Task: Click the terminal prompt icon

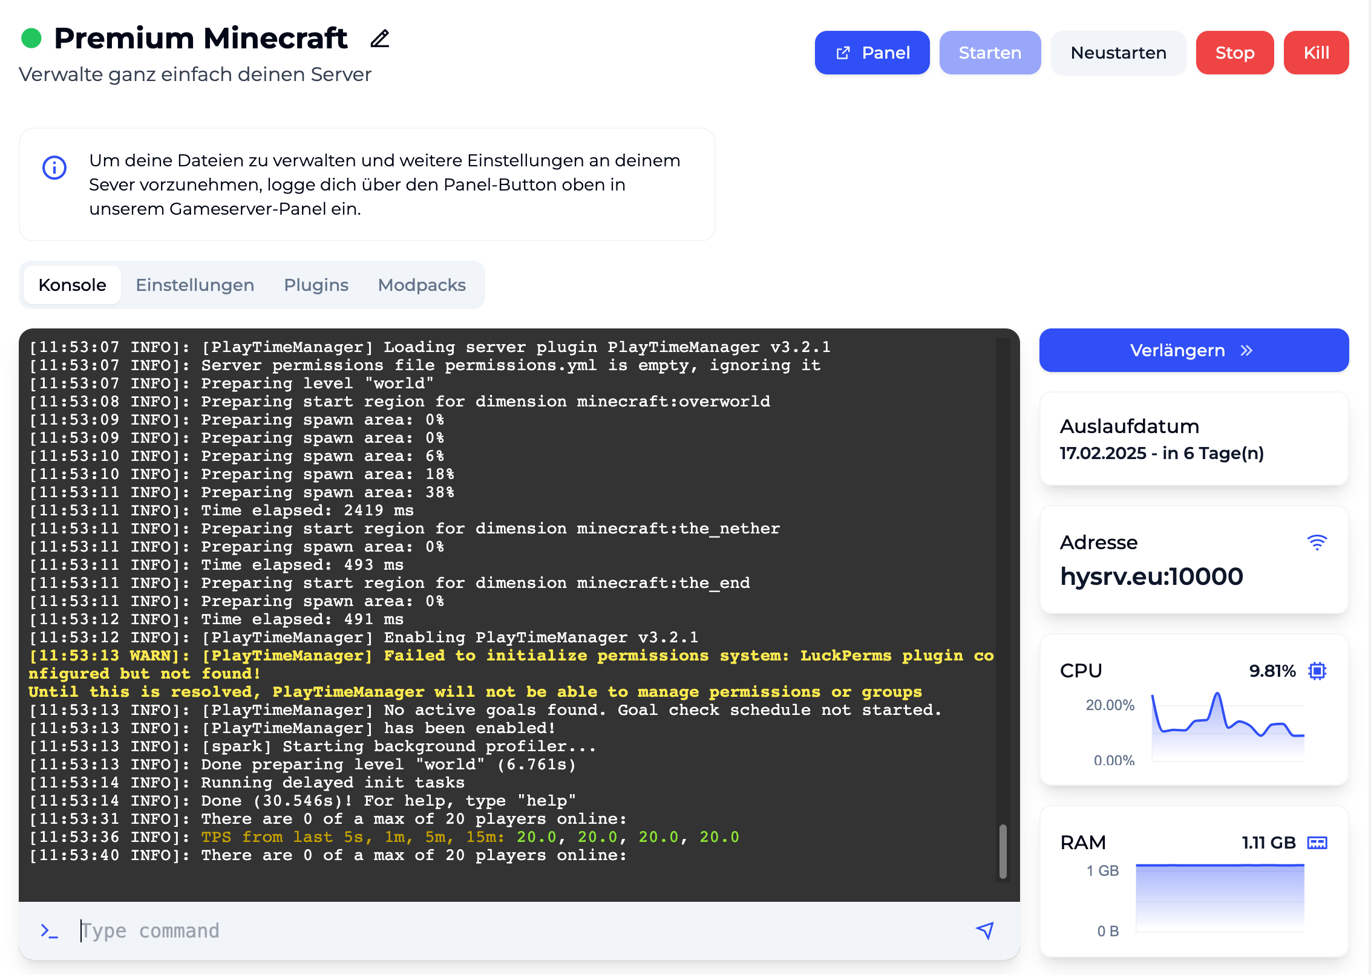Action: coord(49,931)
